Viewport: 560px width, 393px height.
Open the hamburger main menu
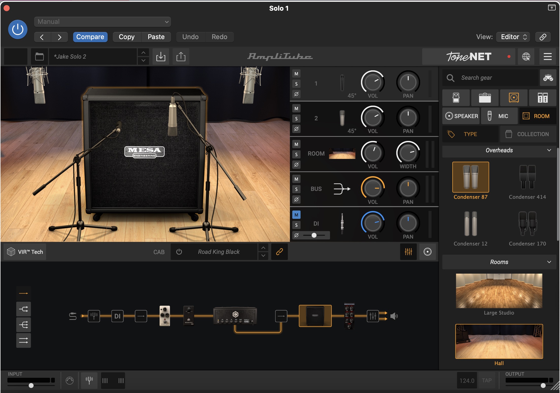[x=548, y=56]
